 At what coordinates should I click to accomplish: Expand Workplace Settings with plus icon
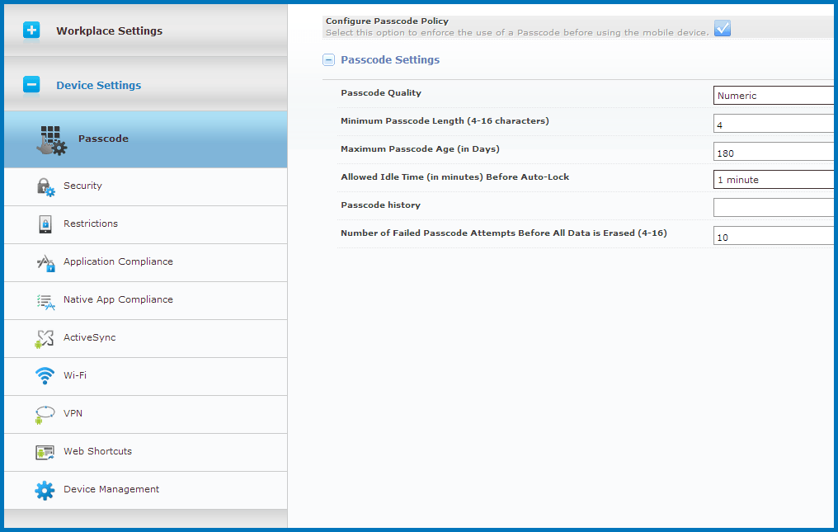tap(31, 31)
